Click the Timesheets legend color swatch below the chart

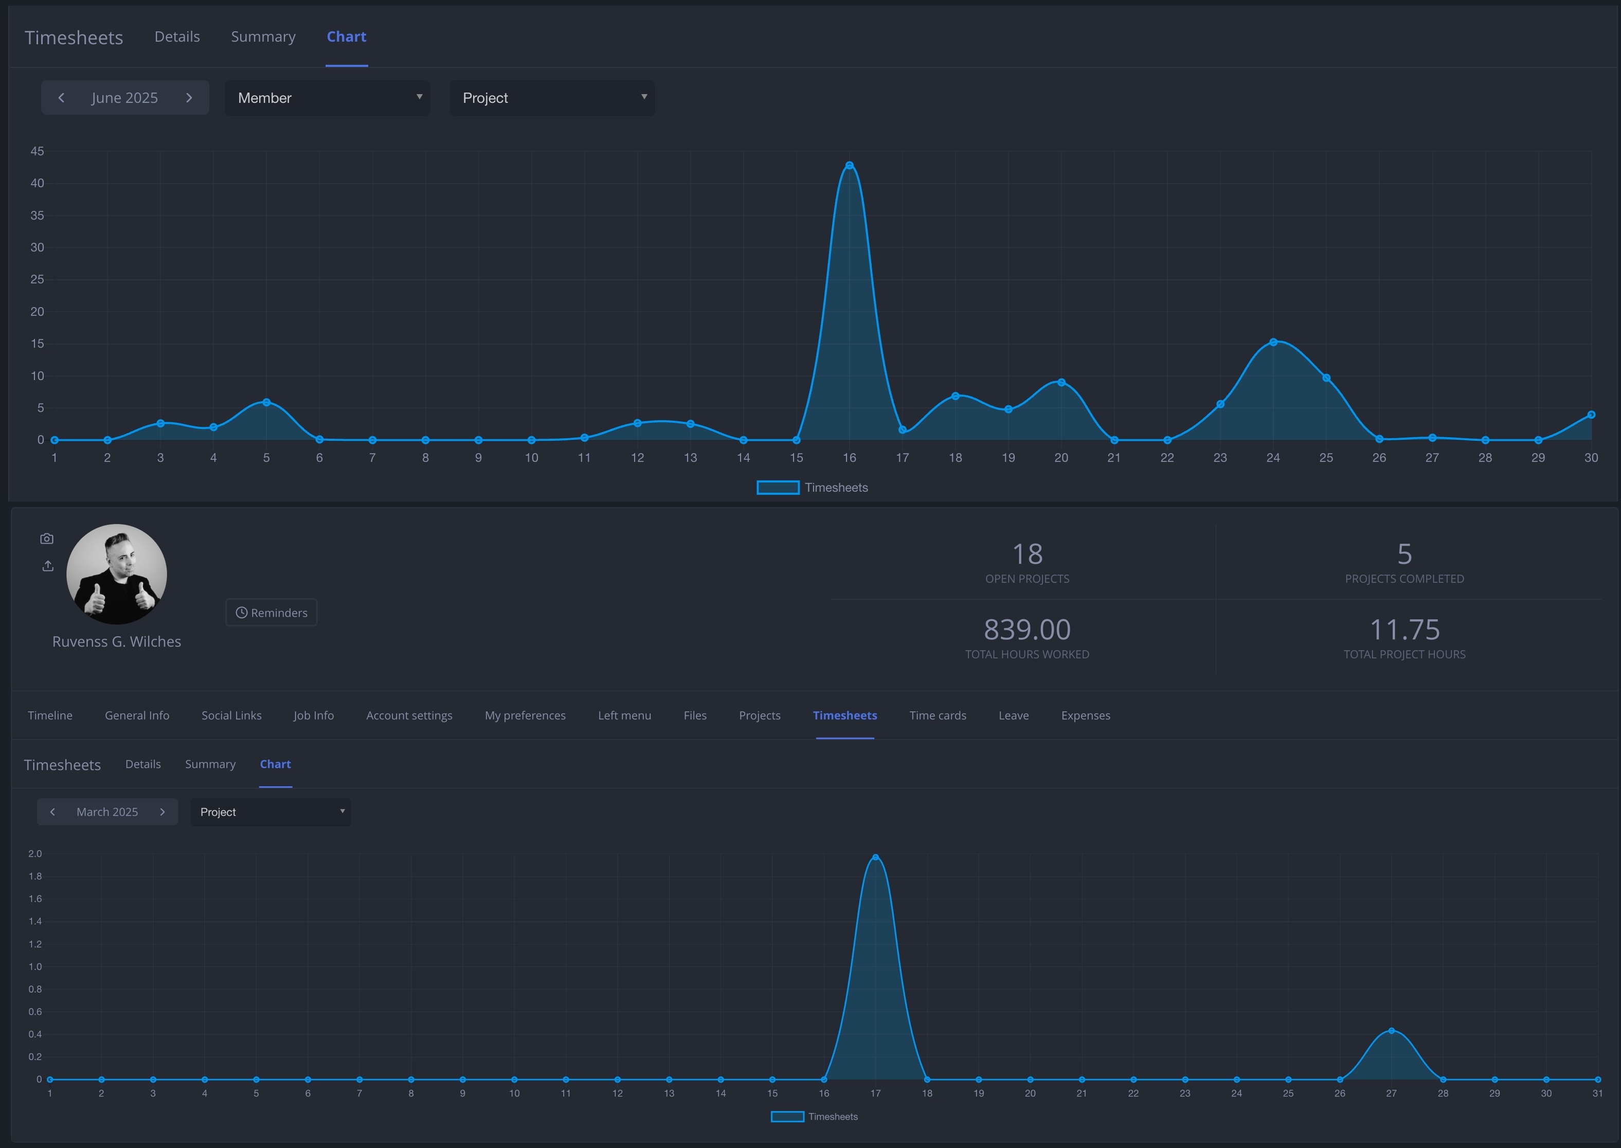778,488
